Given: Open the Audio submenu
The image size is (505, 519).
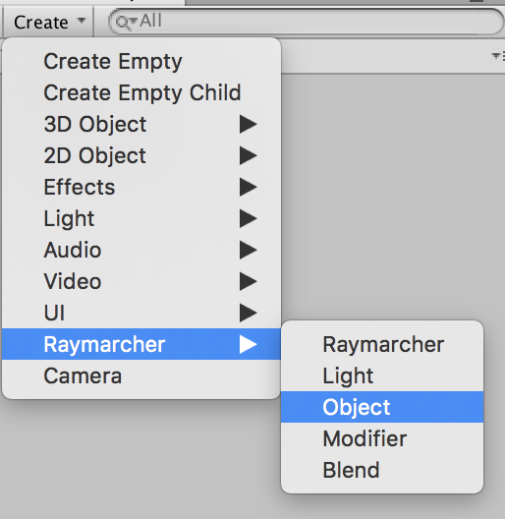Looking at the screenshot, I should [141, 250].
